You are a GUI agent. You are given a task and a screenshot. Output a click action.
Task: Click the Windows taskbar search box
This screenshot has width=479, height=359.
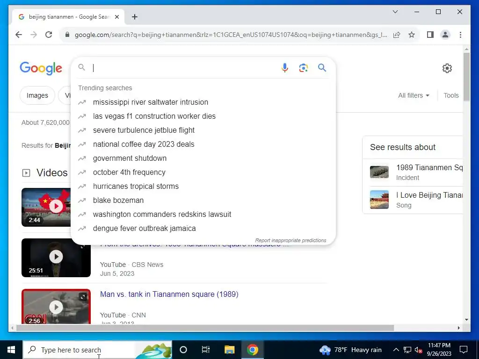click(97, 350)
